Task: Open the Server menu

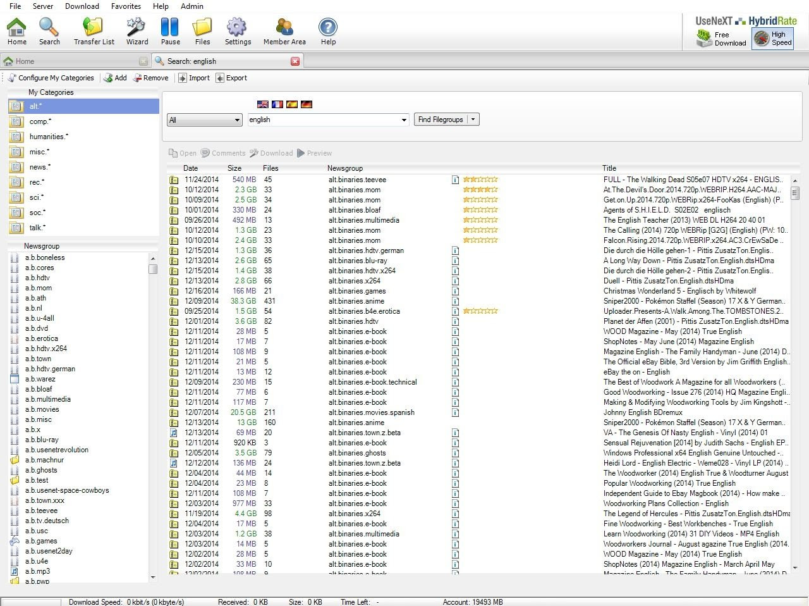Action: 43,6
